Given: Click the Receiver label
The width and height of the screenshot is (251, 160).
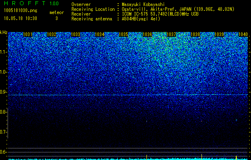Looking at the screenshot, I should pyautogui.click(x=81, y=14).
